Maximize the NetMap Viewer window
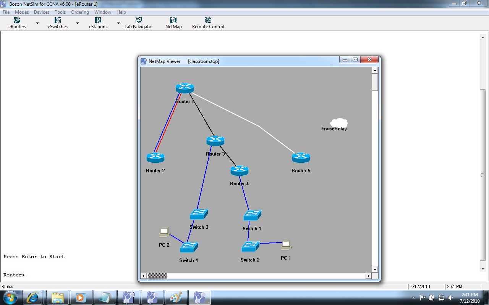489x305 pixels. click(355, 60)
